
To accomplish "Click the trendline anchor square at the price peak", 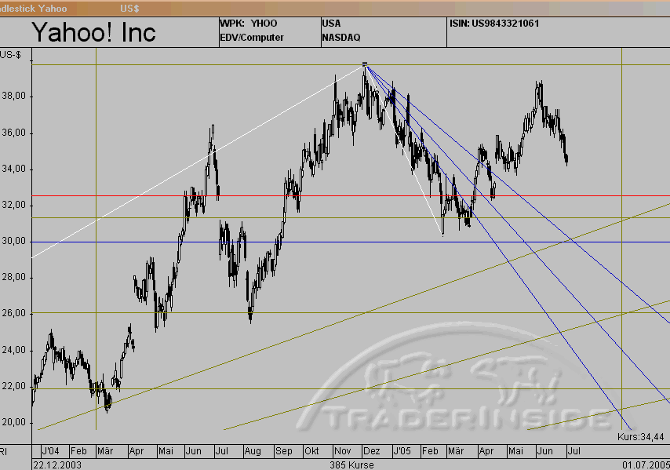I will [365, 64].
